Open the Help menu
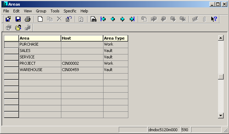The image size is (229, 134). coord(84,11)
